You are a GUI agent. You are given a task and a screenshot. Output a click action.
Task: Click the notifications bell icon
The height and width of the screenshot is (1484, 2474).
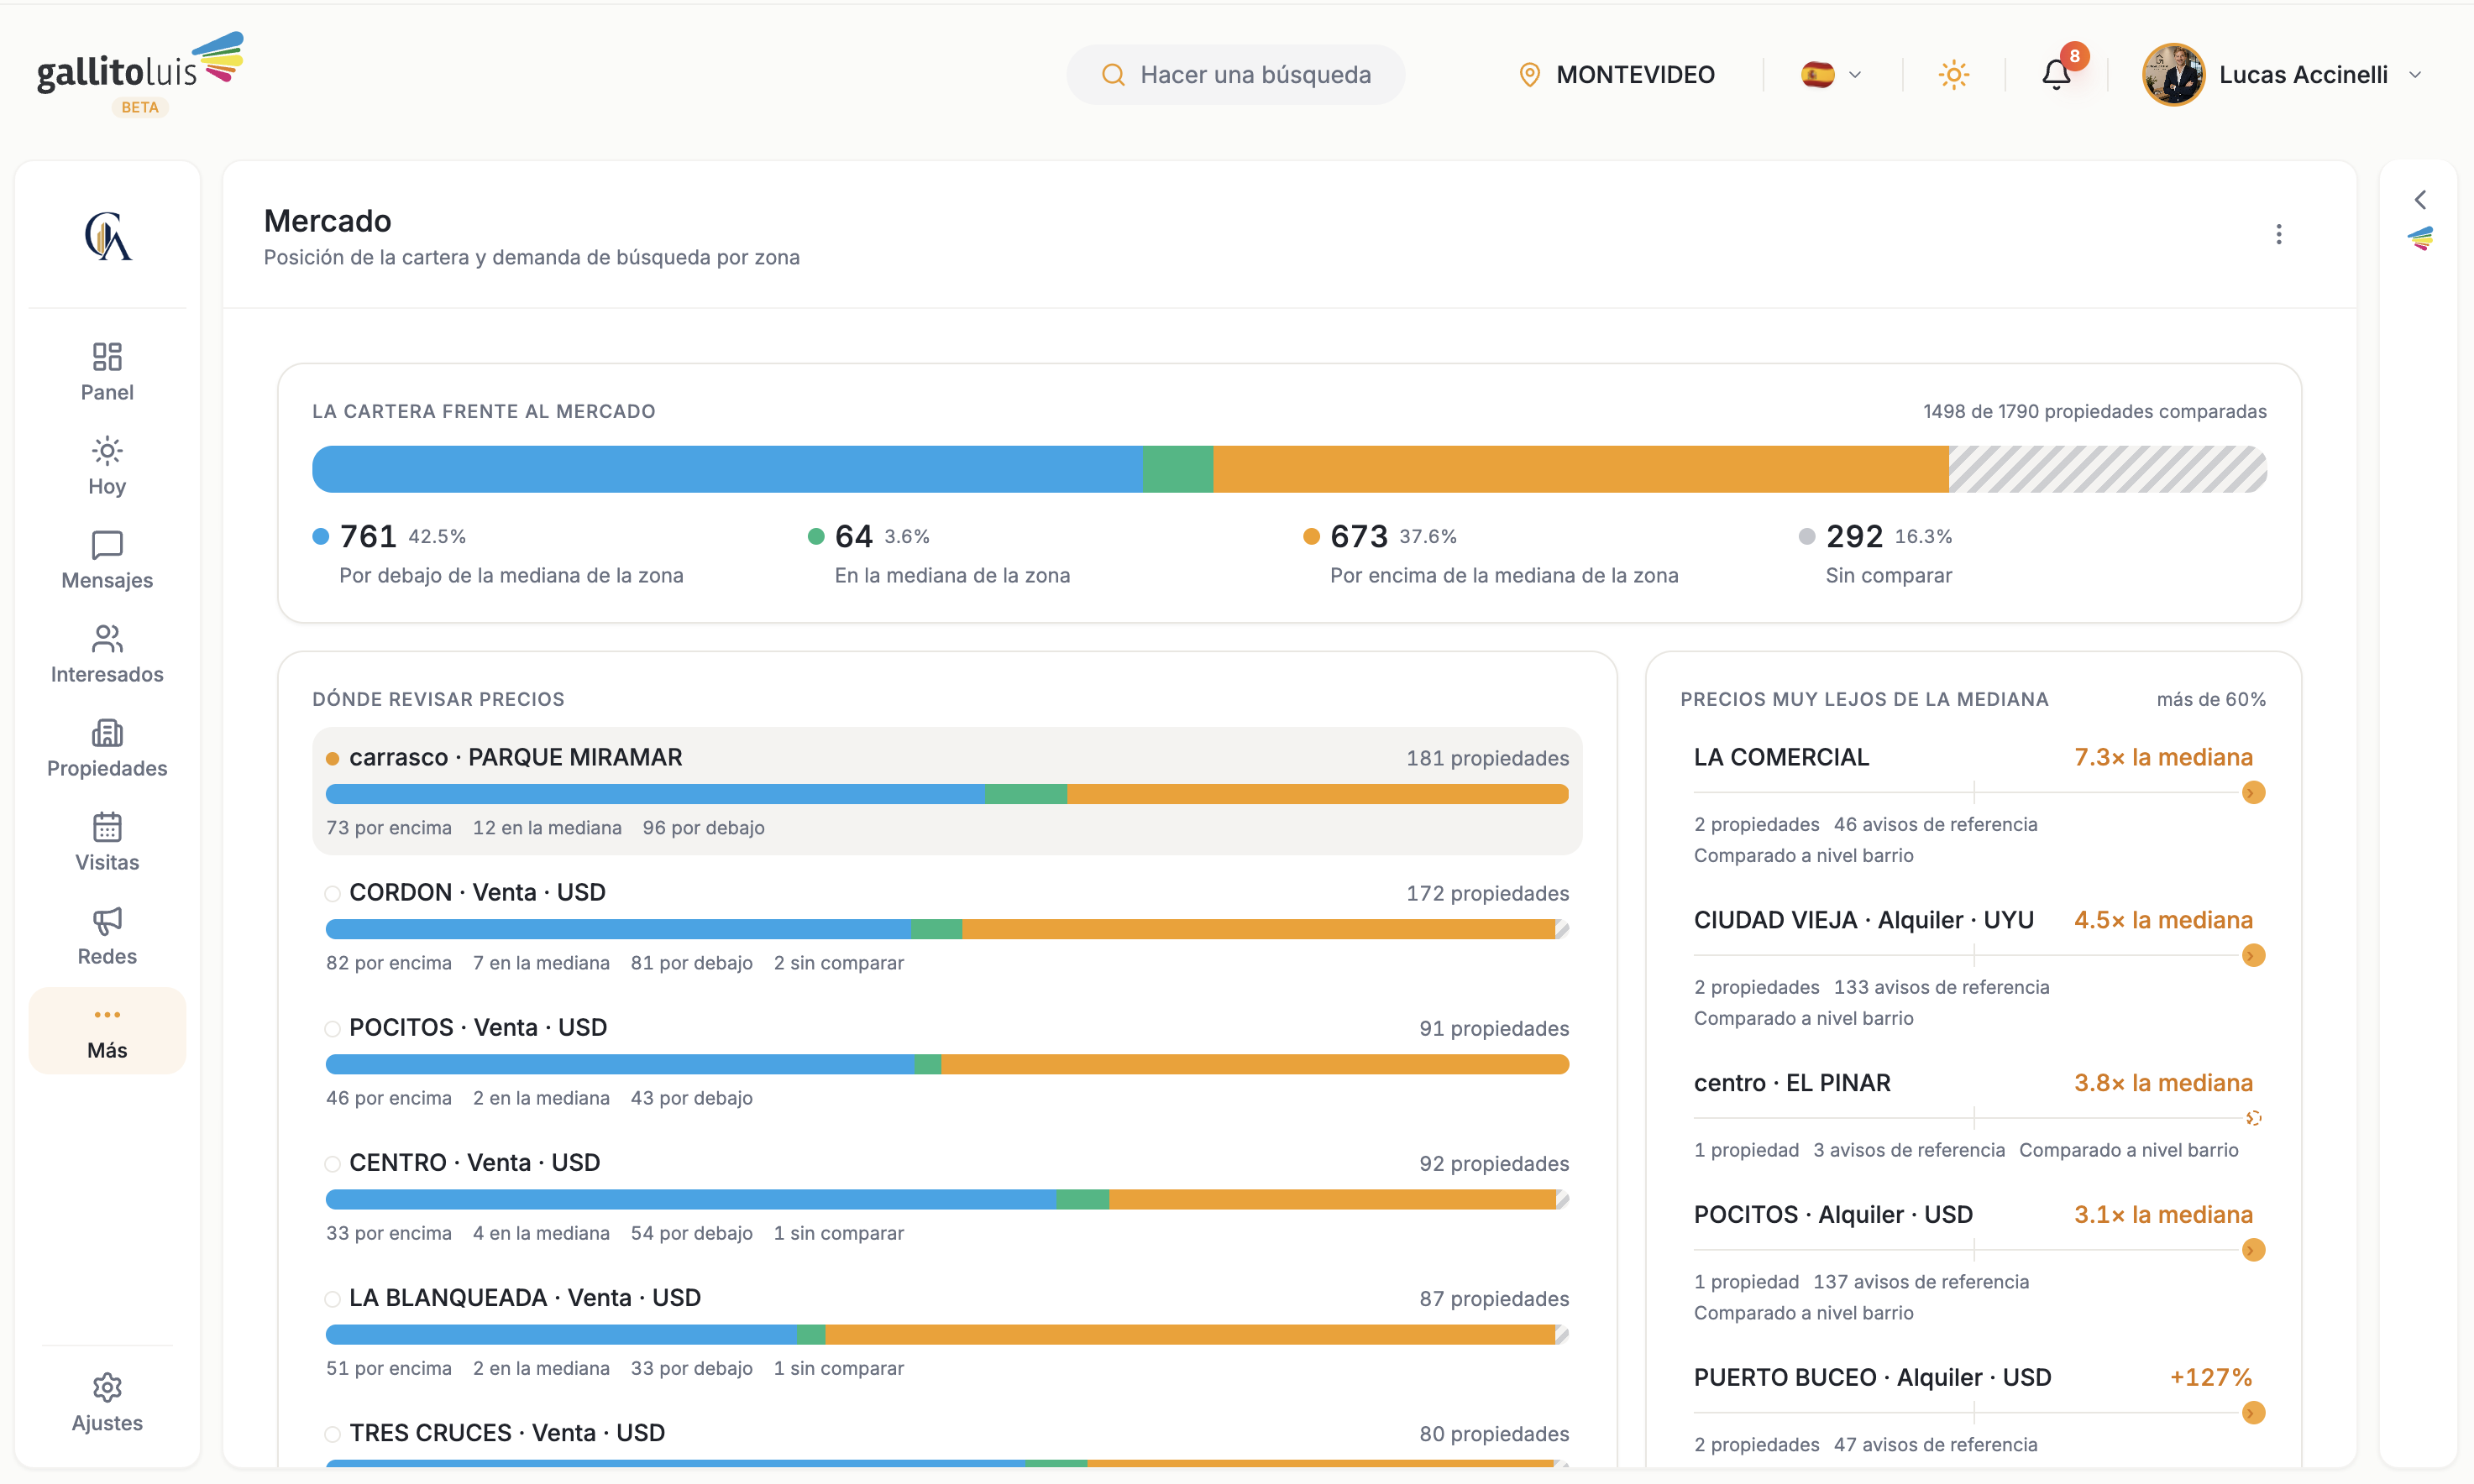tap(2056, 74)
